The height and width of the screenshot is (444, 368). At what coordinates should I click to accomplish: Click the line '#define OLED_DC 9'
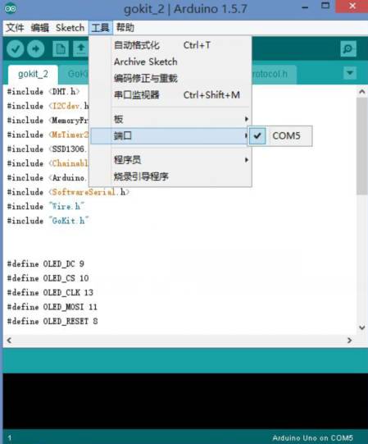click(x=46, y=264)
